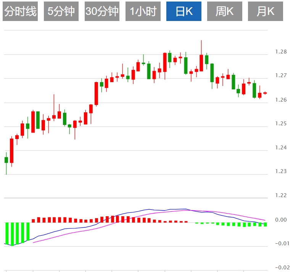Screen dimensions: 293x272
Task: Click the last small red candle at chart end
Action: (265, 93)
